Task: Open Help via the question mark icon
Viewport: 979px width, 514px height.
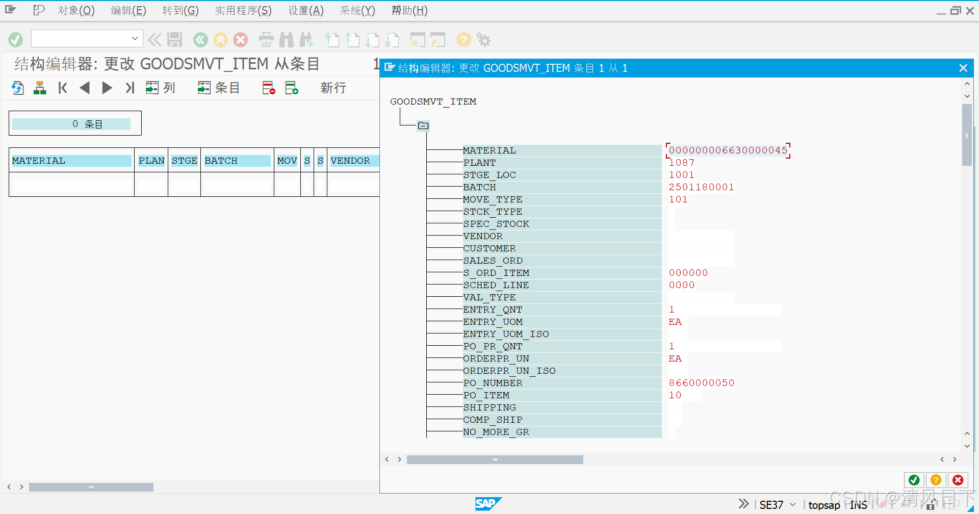Action: tap(463, 40)
